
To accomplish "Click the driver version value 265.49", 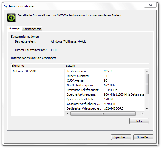I will (x=108, y=71).
